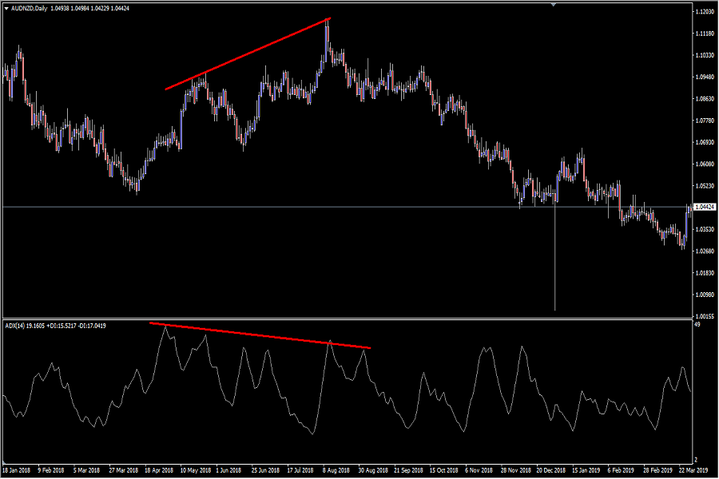This screenshot has width=719, height=479.
Task: Click the 21 Sep 2018 date label
Action: [x=408, y=470]
